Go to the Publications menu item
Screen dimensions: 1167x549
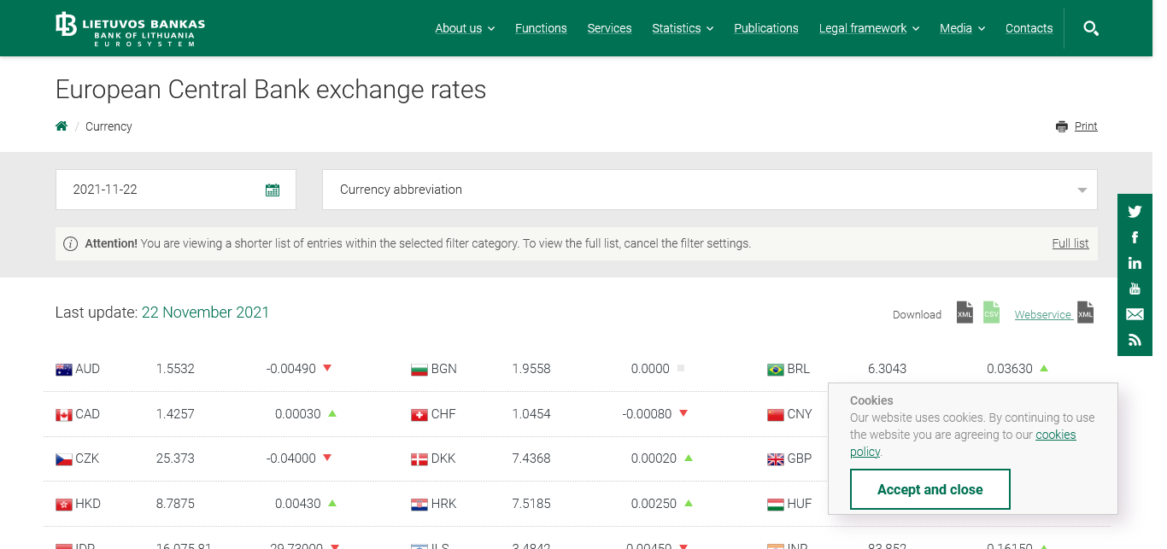(766, 28)
